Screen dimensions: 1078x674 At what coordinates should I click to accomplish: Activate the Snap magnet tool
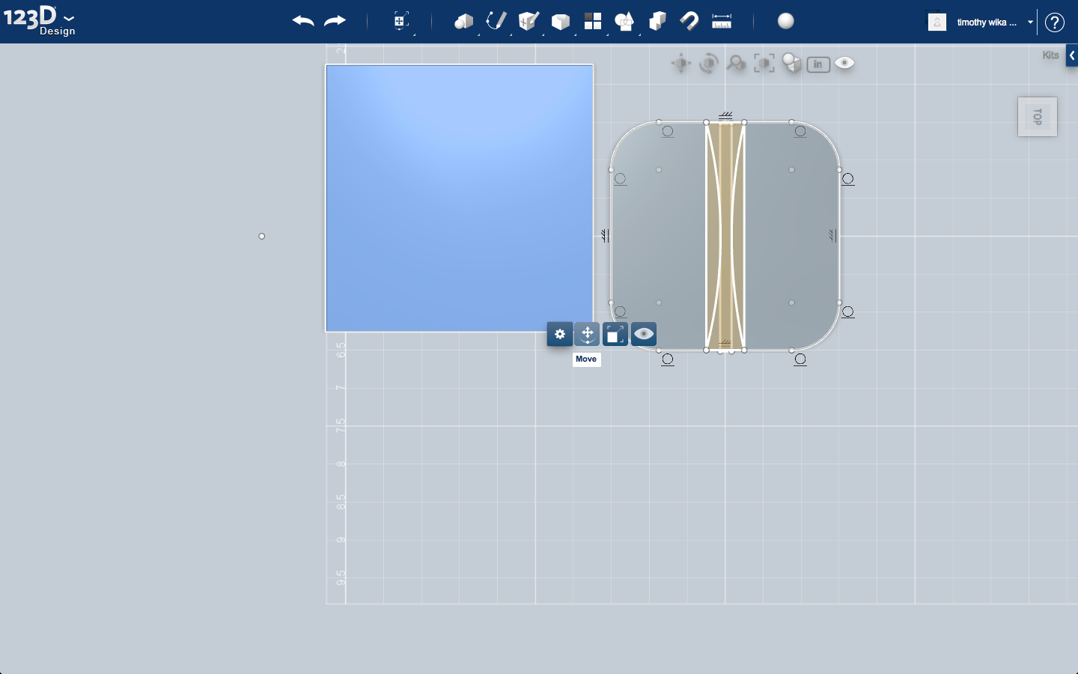pyautogui.click(x=689, y=21)
